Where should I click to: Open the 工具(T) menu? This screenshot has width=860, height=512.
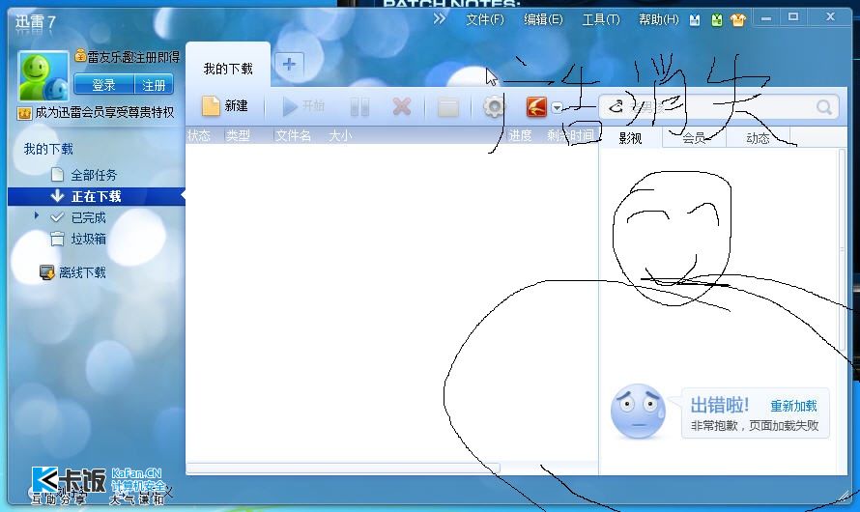point(601,19)
